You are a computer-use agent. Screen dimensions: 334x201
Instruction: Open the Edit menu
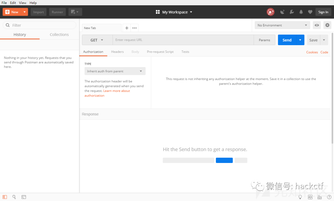click(13, 3)
